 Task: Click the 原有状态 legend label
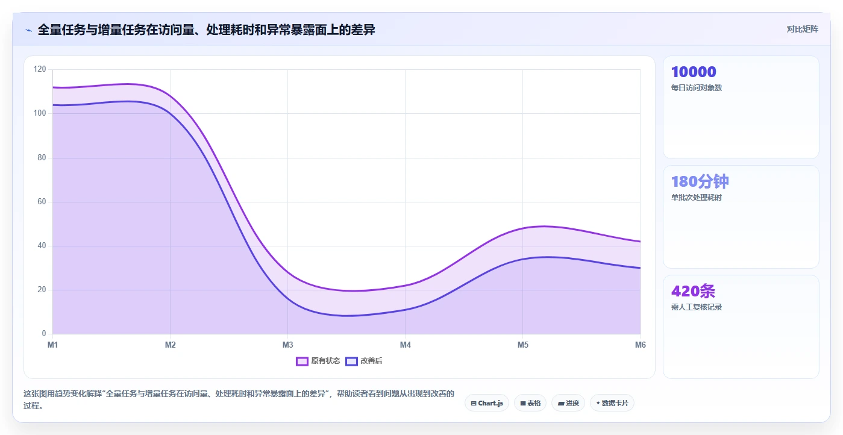(x=325, y=361)
